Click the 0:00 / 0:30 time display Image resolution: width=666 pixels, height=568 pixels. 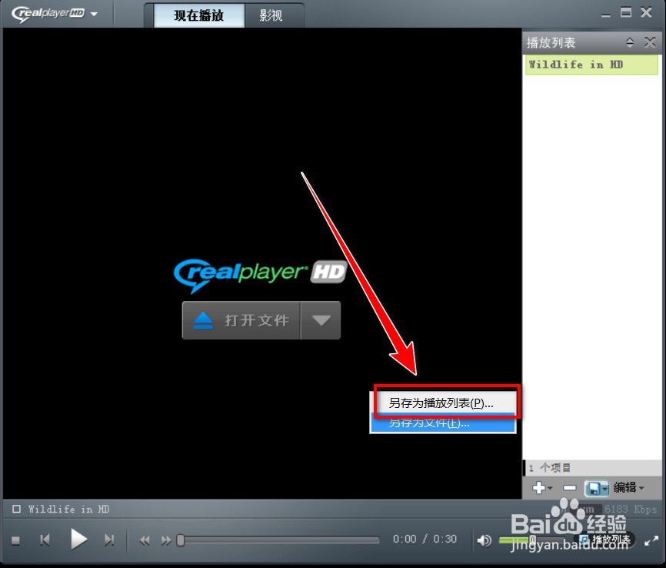tap(425, 539)
